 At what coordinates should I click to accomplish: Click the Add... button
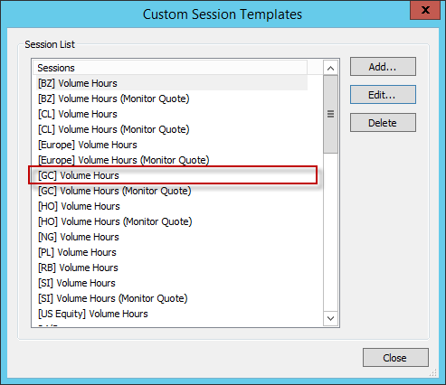coord(383,67)
